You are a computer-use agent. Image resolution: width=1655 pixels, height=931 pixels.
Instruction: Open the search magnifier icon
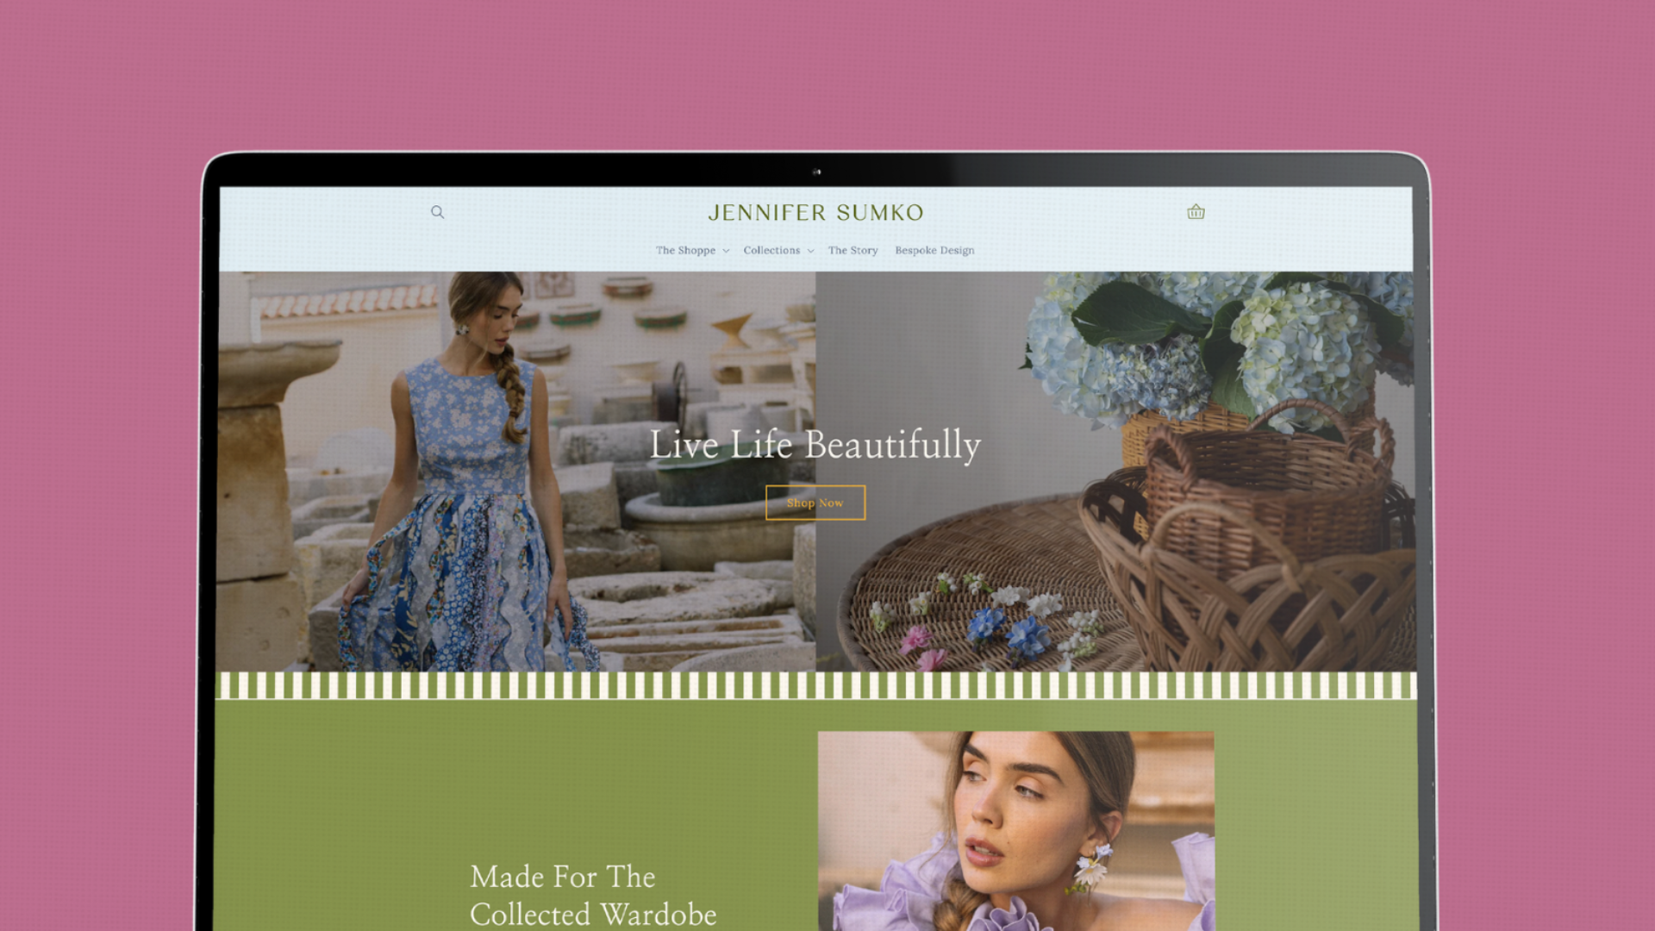click(x=437, y=212)
